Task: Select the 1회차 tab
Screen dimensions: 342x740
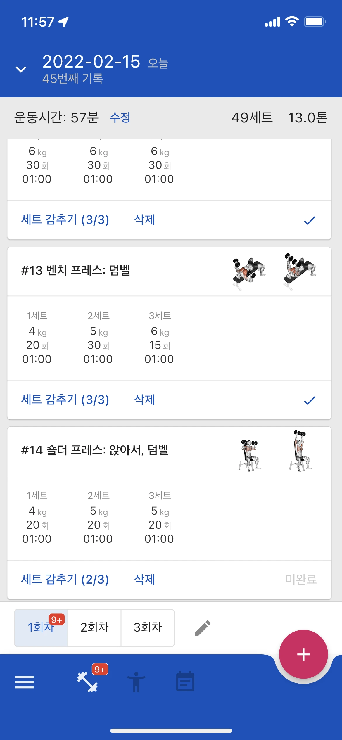Action: [41, 628]
